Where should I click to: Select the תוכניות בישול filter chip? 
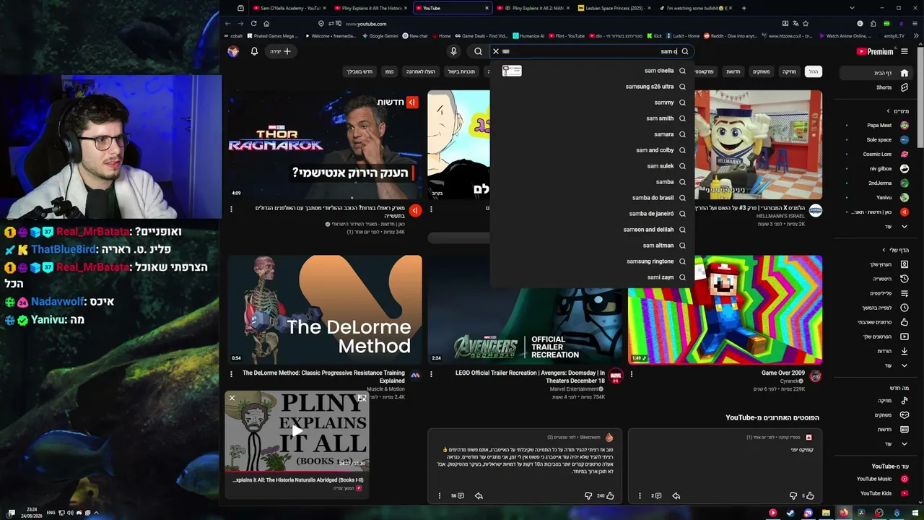coord(461,71)
